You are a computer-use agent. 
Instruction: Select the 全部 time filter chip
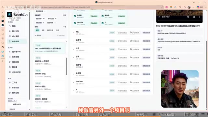pos(37,30)
